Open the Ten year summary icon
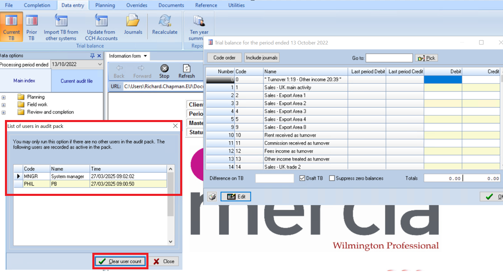Screen dimensions: 503x273 coord(199,27)
